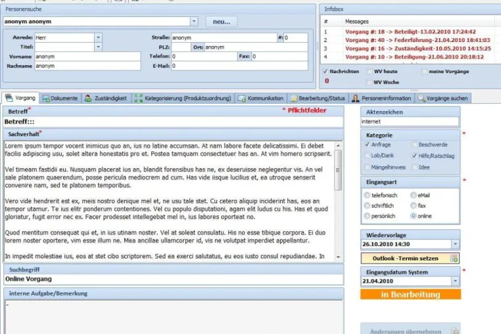501x334 pixels.
Task: Click Änderungen übernehmen button
Action: click(x=410, y=329)
